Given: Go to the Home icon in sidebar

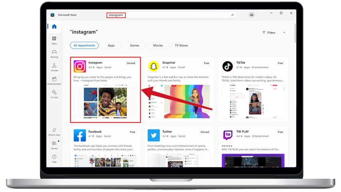Looking at the screenshot, I should coord(54,27).
